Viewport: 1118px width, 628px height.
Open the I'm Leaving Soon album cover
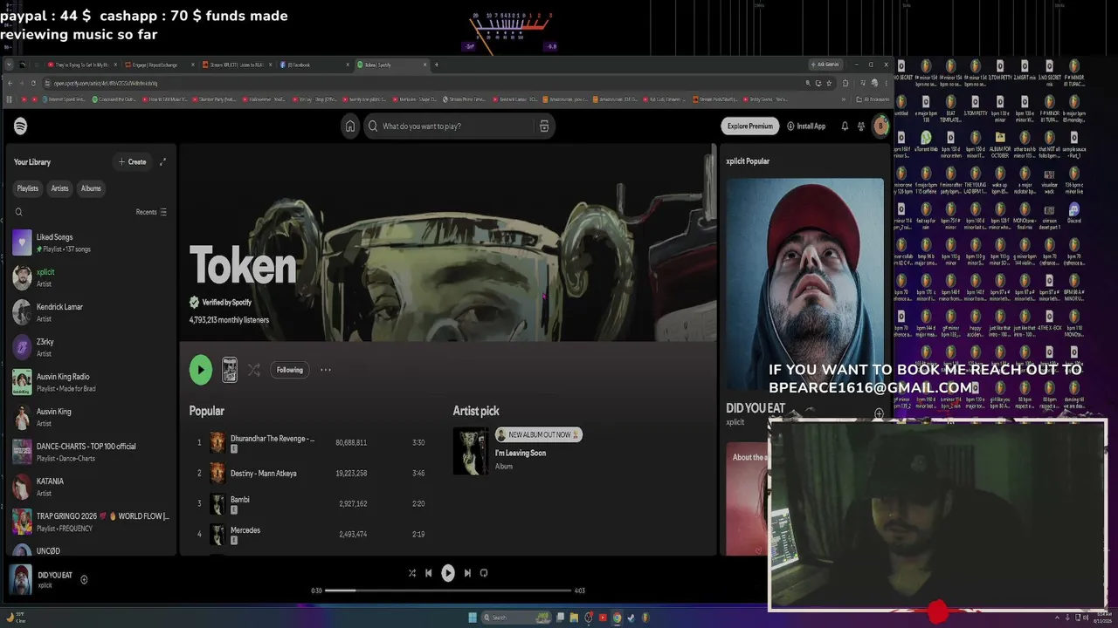471,451
